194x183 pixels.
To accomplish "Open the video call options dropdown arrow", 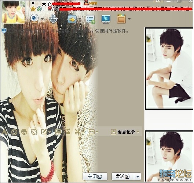I will tap(42, 19).
